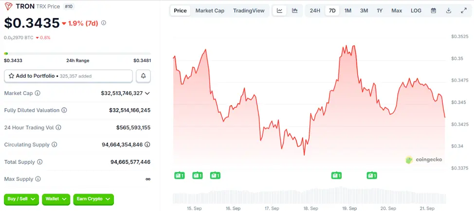Open the news marker near 19 Sep

[x=336, y=176]
